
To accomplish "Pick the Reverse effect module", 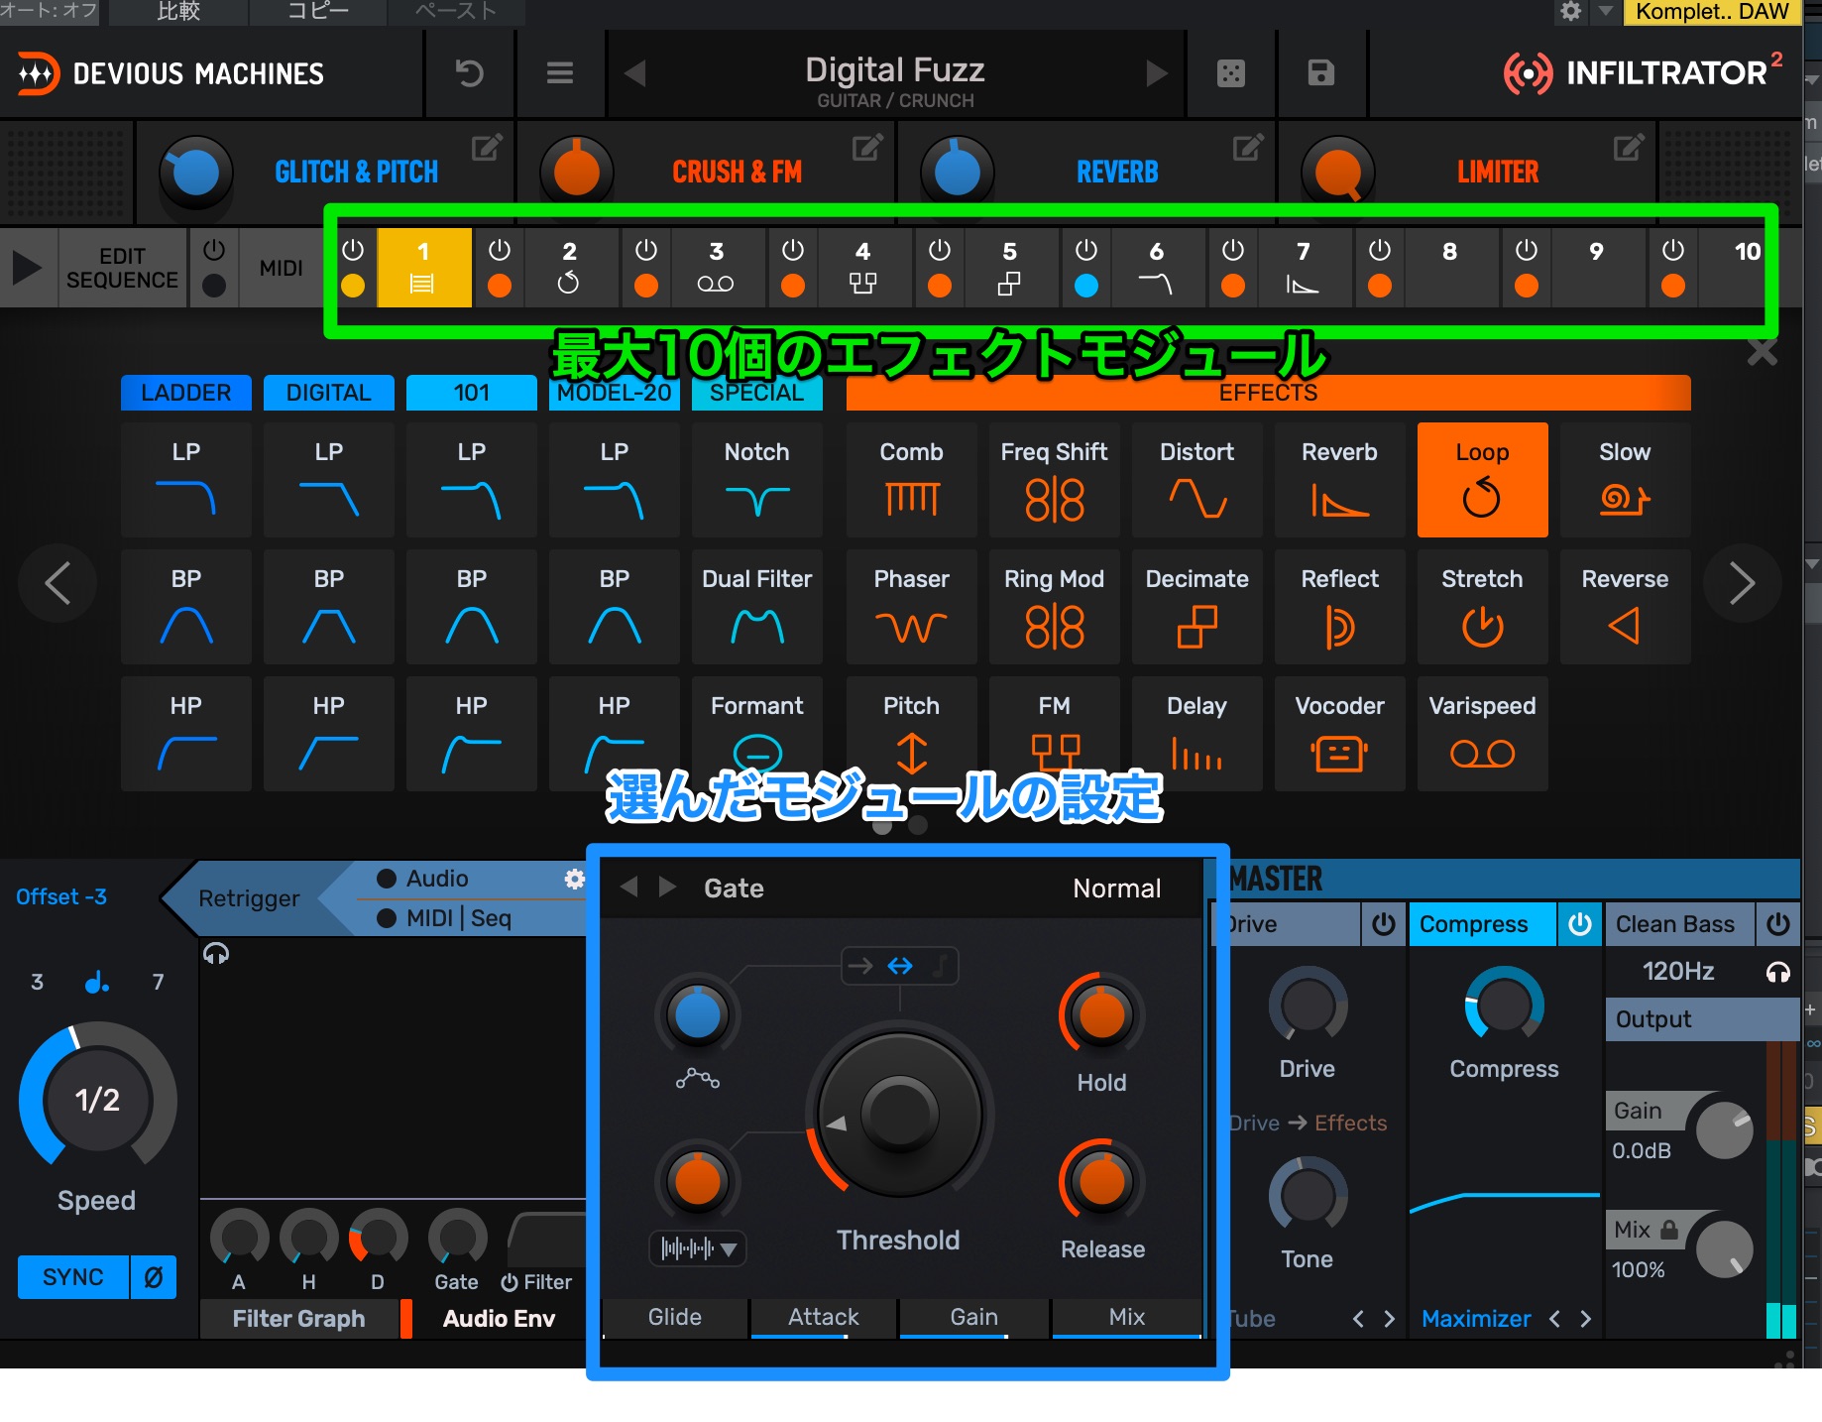I will coord(1624,607).
